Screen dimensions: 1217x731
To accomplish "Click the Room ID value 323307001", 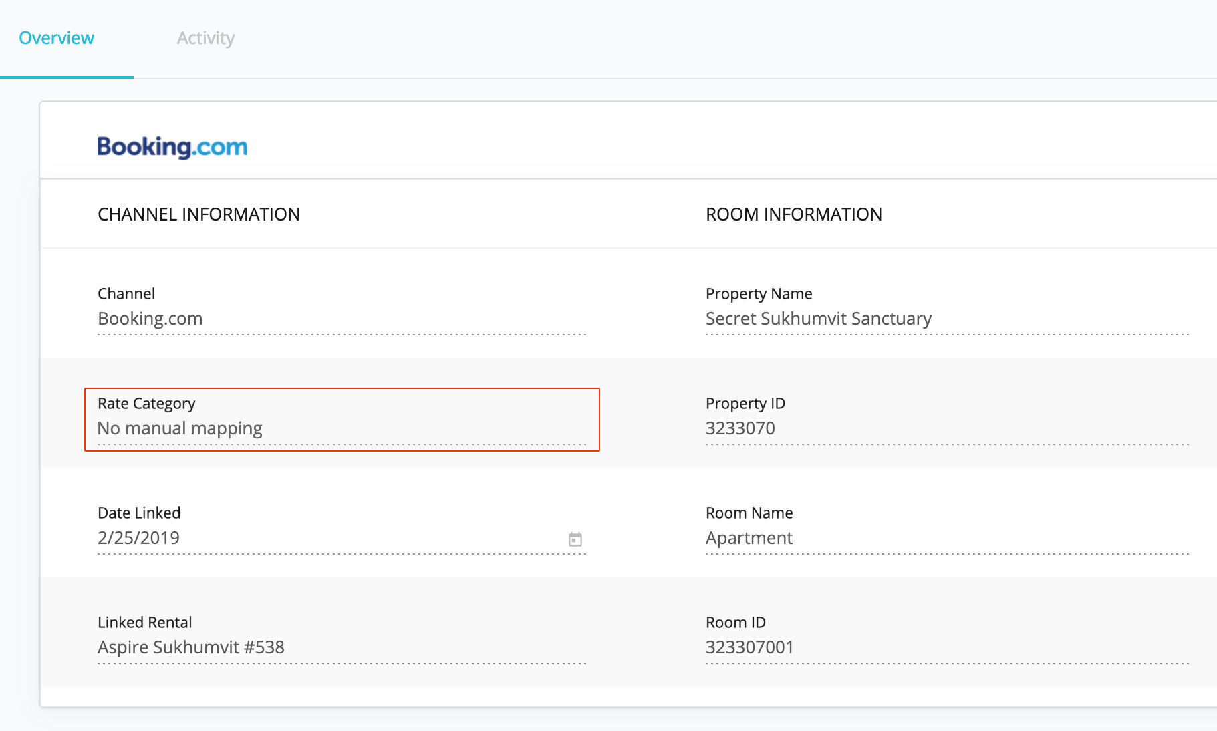I will point(750,647).
